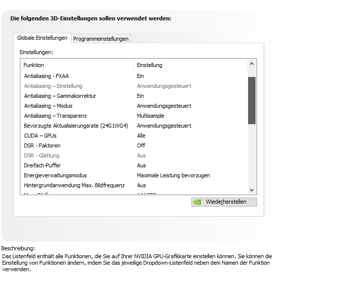
Task: Open the Alle value for CUDA
Action: click(141, 136)
